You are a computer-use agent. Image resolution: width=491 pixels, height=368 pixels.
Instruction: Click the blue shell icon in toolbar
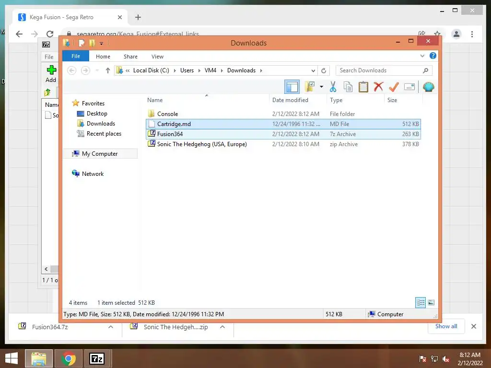point(428,87)
